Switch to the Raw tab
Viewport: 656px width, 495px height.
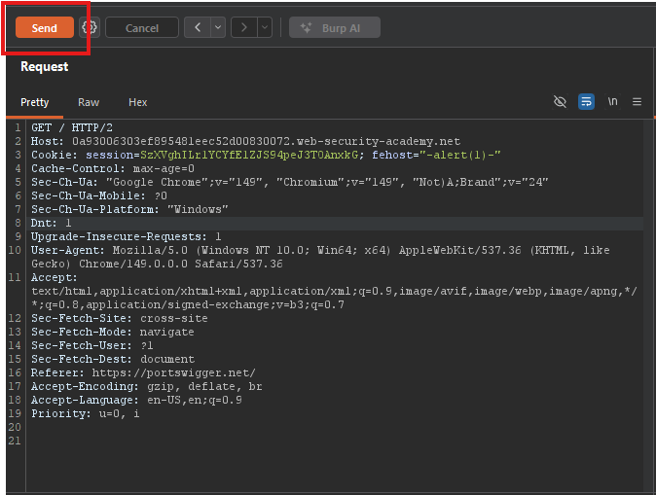(89, 102)
